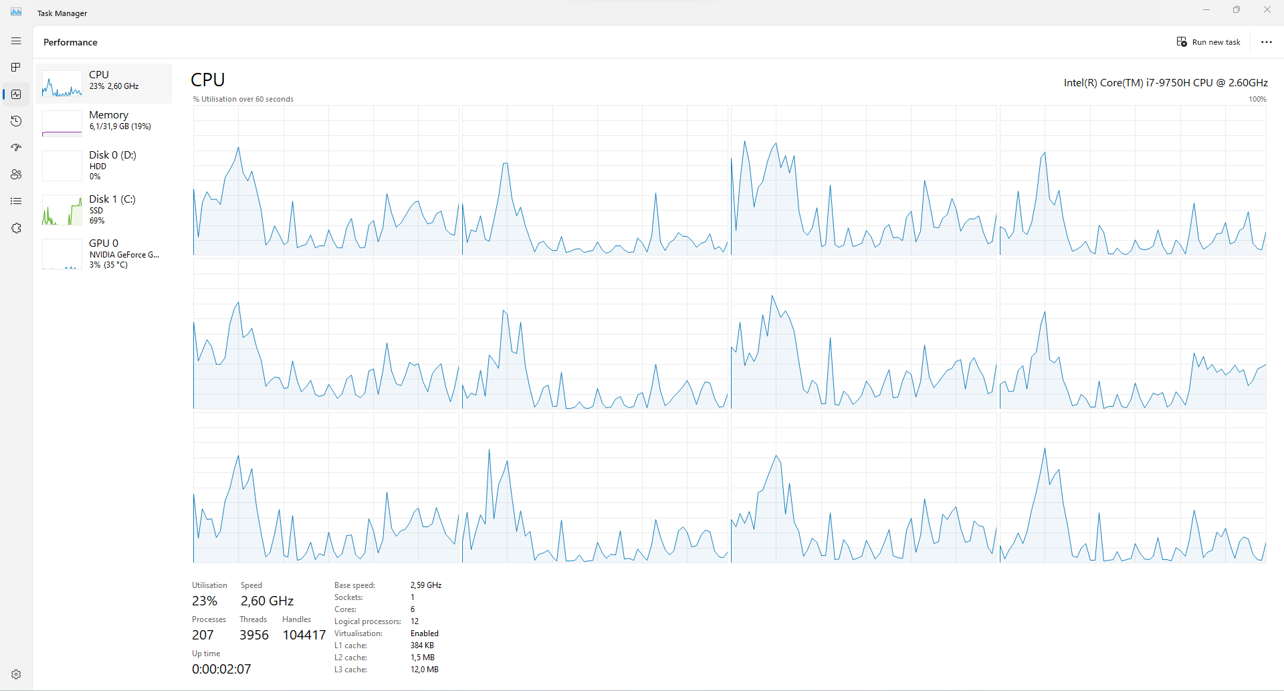Open the three-dot more options menu
The height and width of the screenshot is (691, 1284).
1266,42
